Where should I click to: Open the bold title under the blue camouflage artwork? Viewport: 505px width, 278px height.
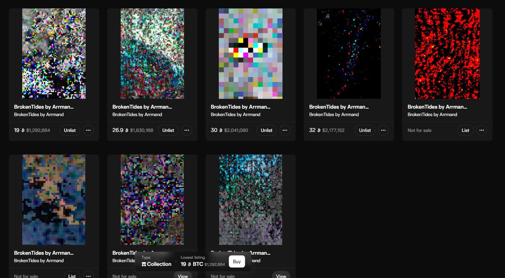coord(44,253)
